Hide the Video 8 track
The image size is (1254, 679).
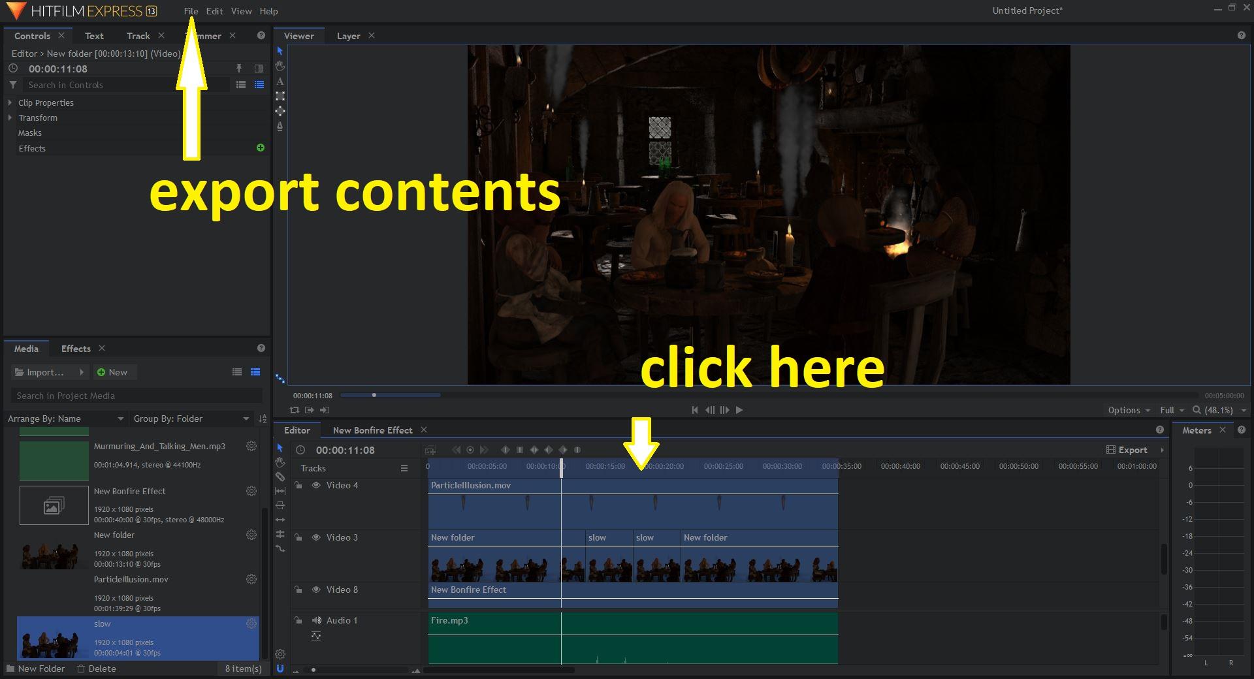point(316,590)
